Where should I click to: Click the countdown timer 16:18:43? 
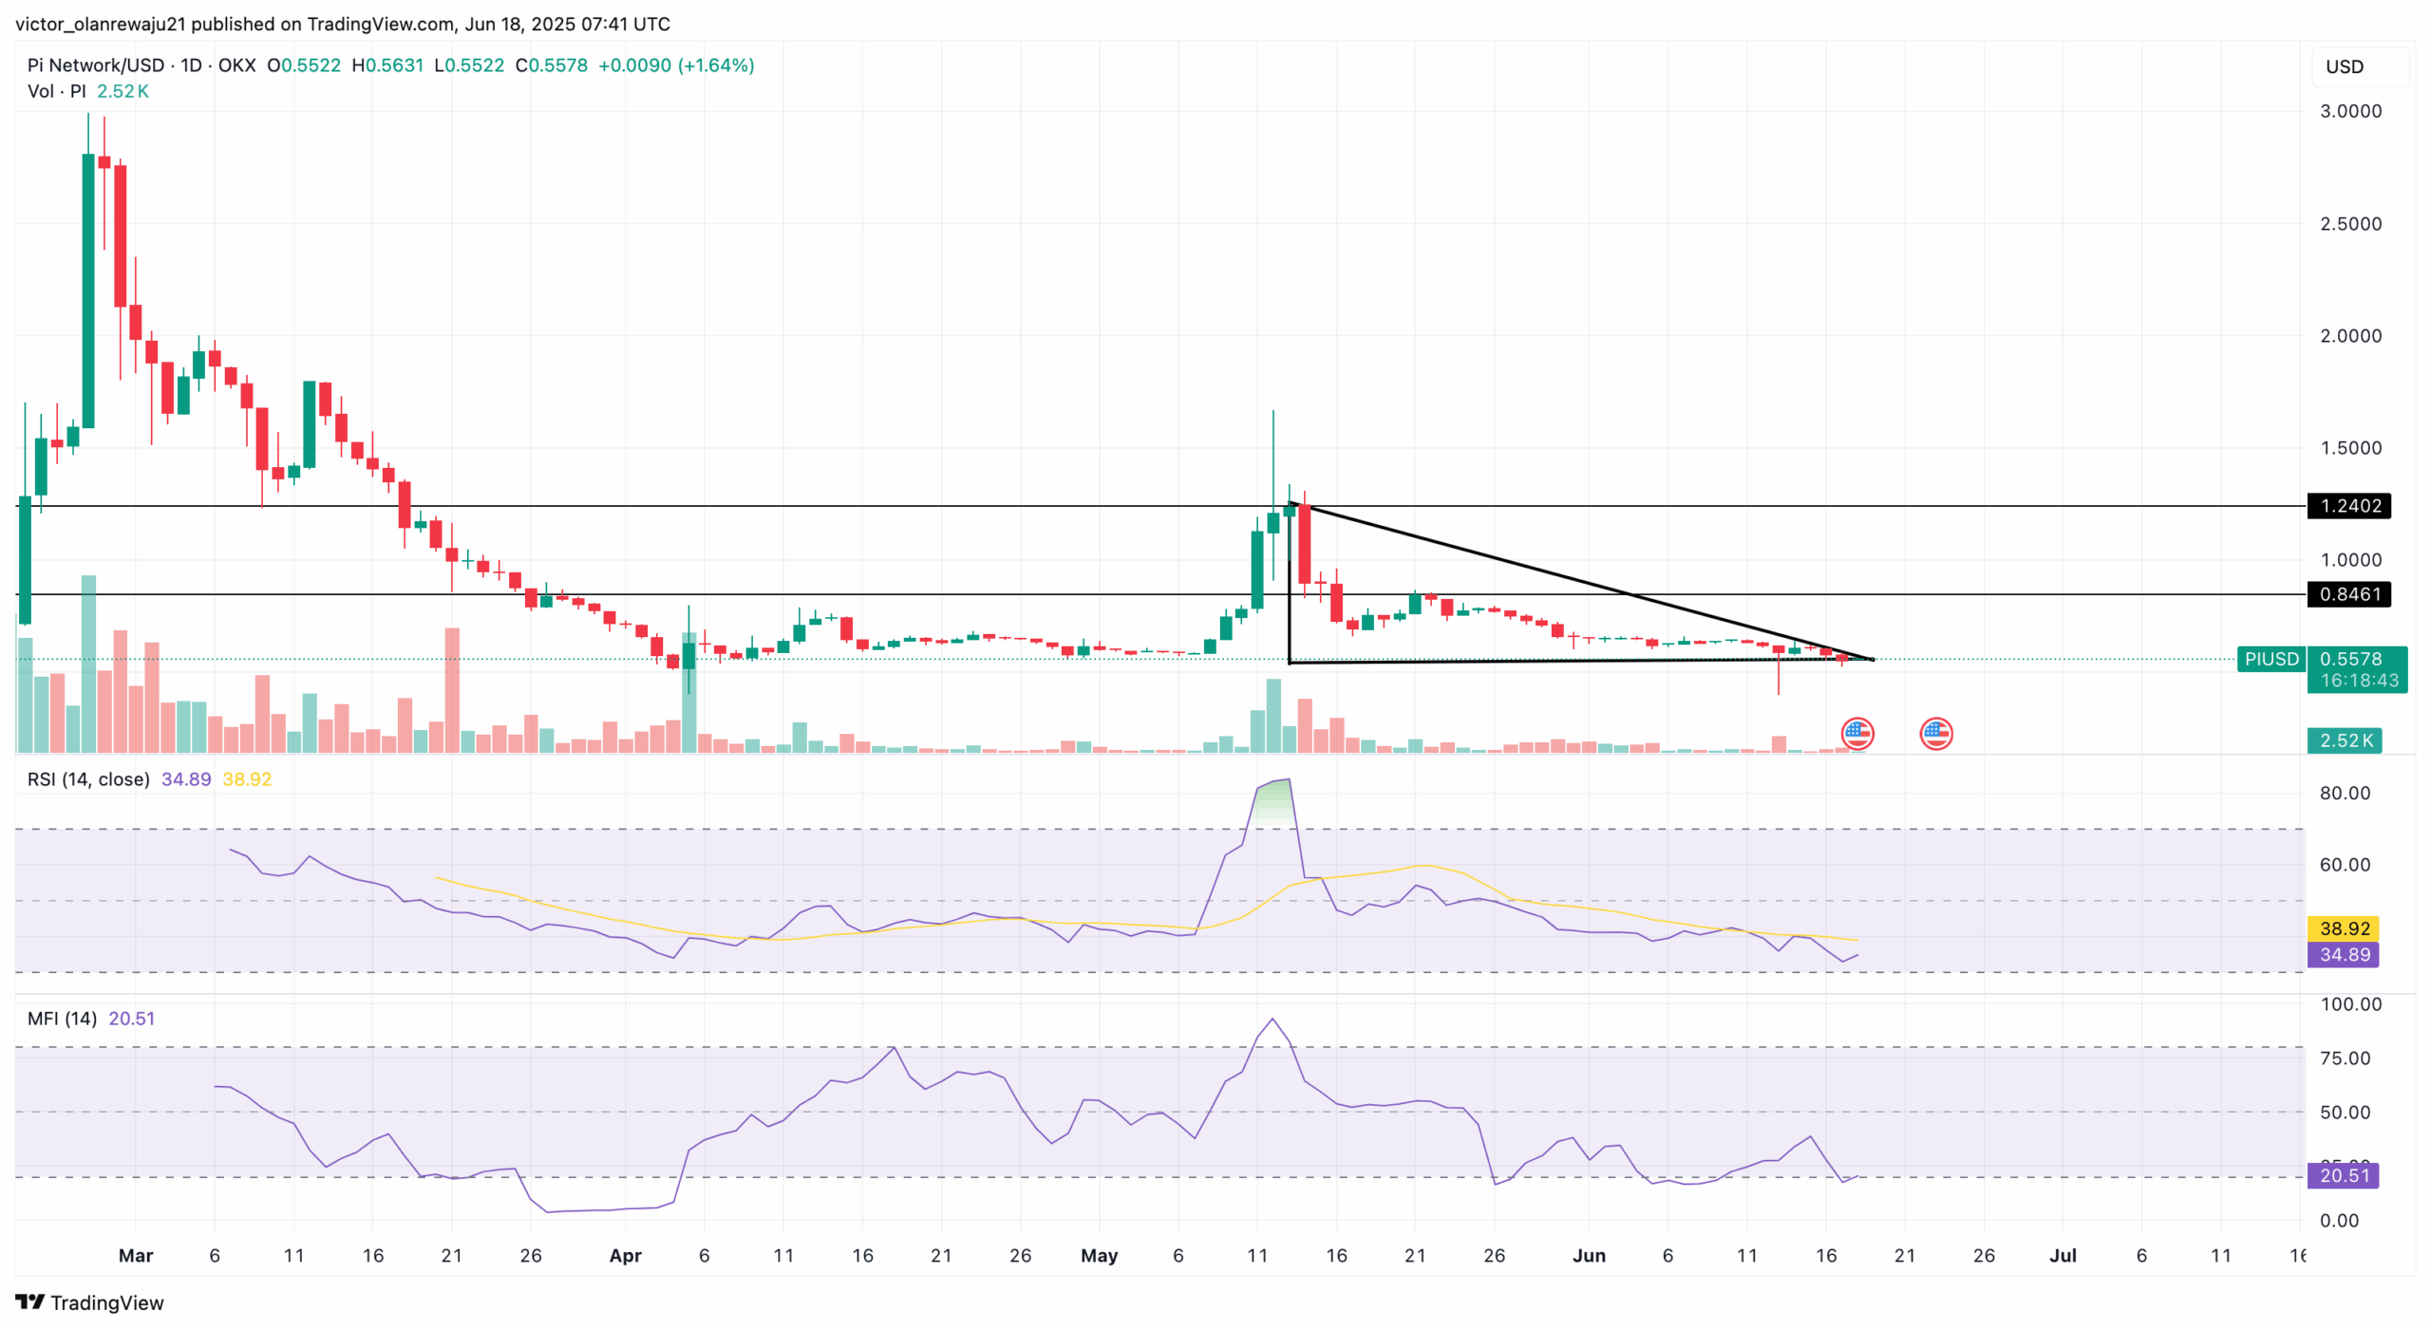(2359, 681)
